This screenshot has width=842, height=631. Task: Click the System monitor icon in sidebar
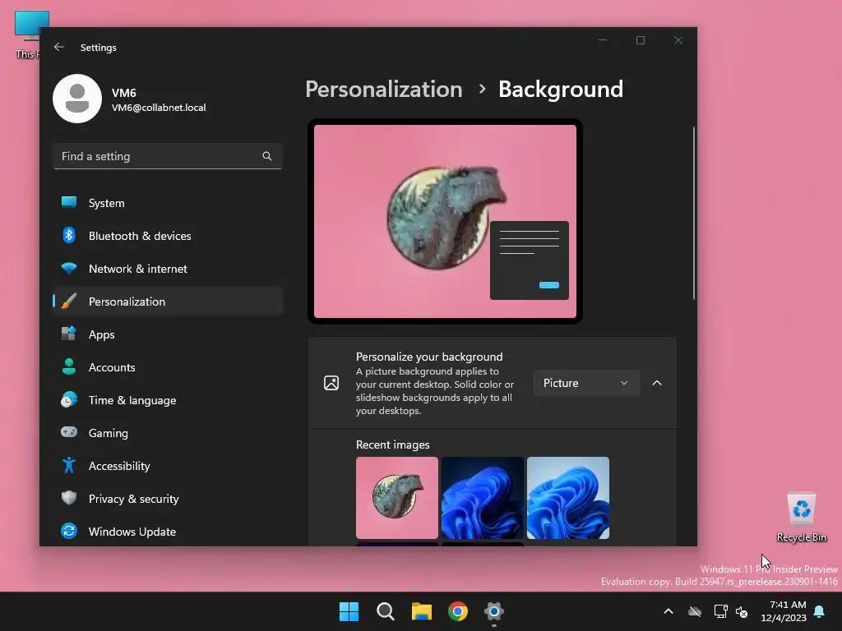[x=69, y=203]
